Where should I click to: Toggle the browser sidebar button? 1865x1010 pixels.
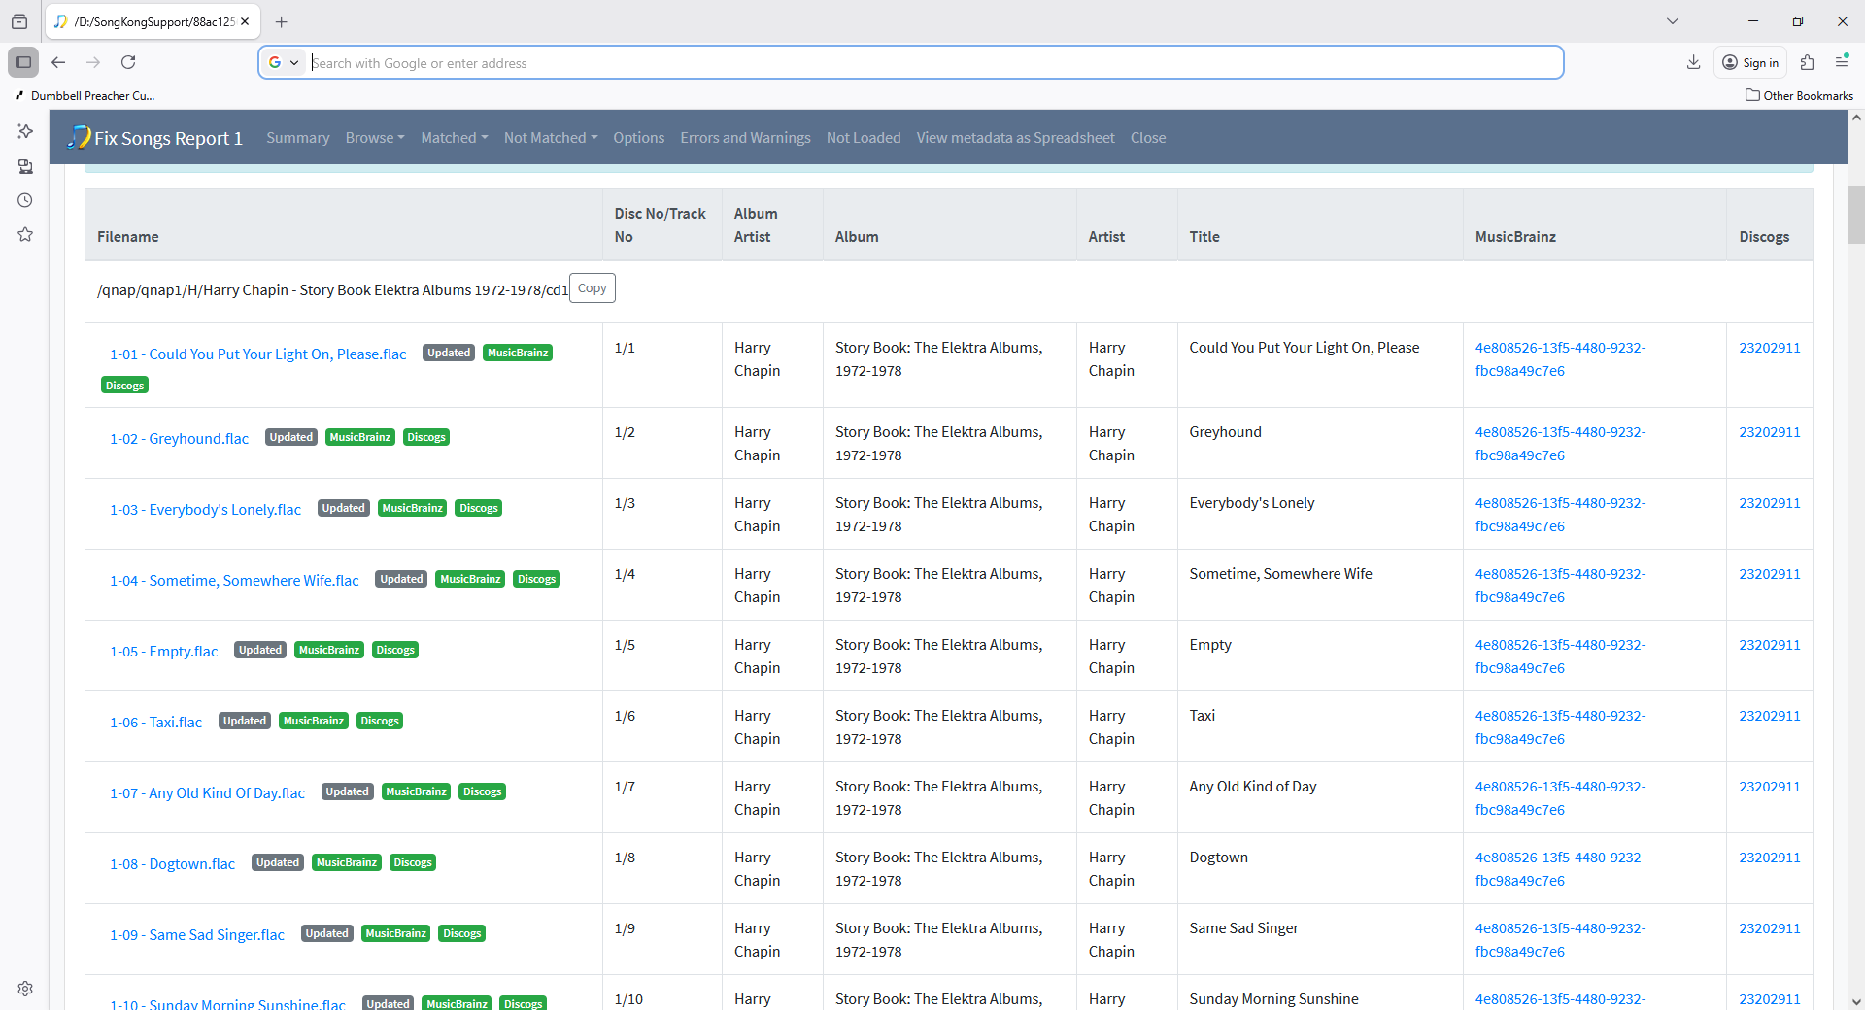23,62
